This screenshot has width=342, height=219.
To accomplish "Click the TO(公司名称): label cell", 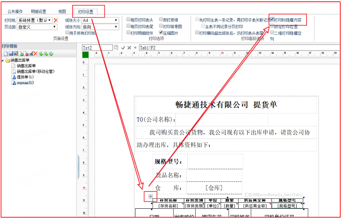I will [x=156, y=120].
